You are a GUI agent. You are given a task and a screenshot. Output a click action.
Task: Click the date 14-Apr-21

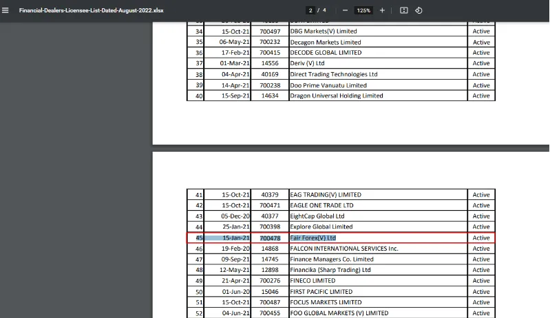[x=235, y=85]
